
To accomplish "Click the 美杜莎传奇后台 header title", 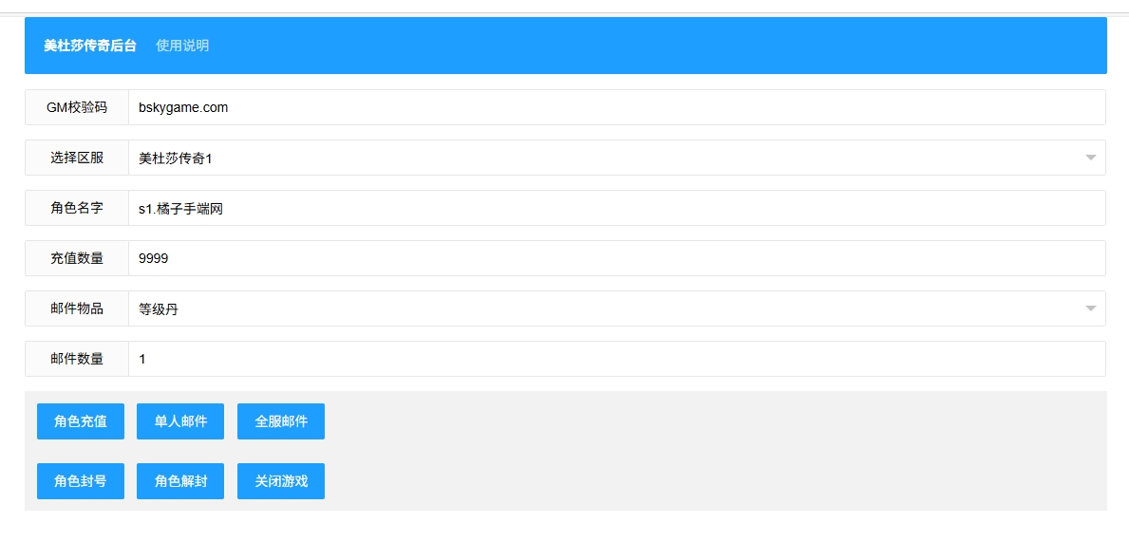I will tap(90, 46).
